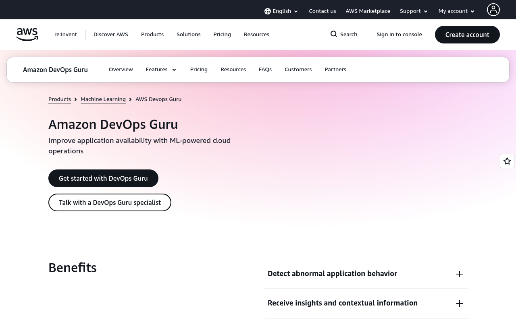
Task: Click Contact us link
Action: 322,11
